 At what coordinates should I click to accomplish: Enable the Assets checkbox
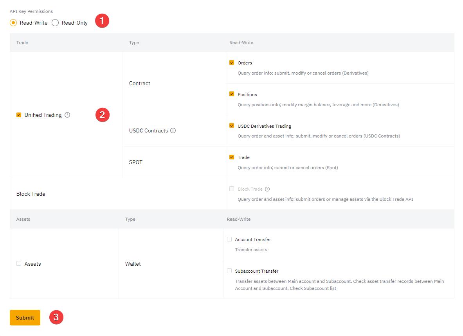tap(19, 264)
